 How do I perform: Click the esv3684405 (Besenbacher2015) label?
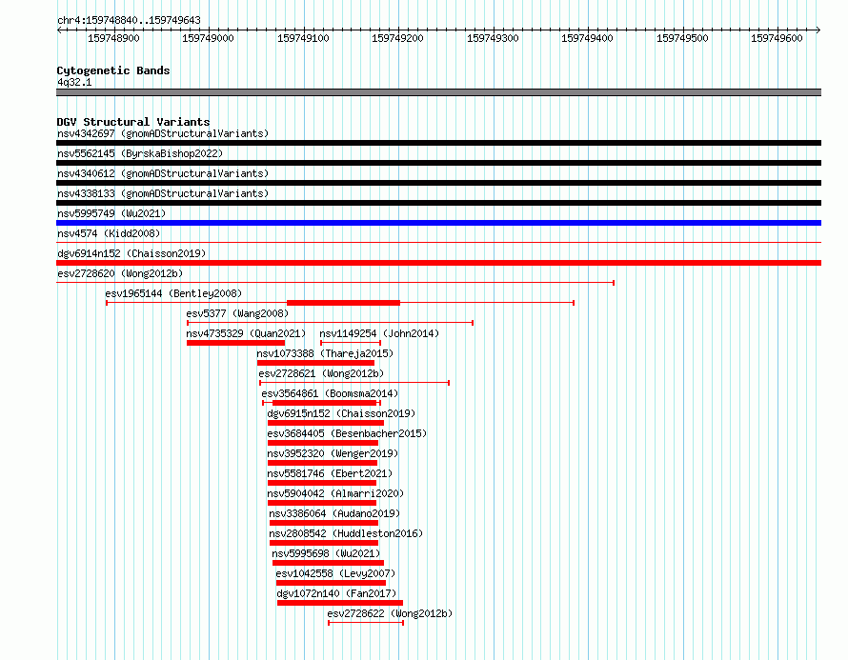coord(347,433)
